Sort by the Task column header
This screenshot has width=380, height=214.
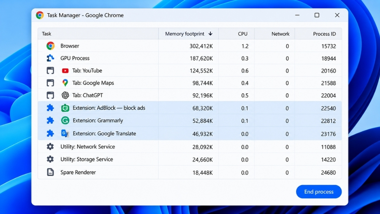point(98,34)
